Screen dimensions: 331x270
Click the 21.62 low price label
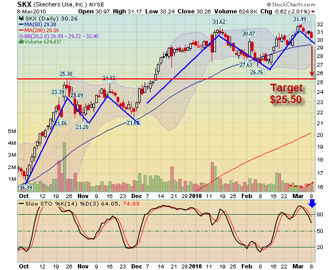coord(133,122)
